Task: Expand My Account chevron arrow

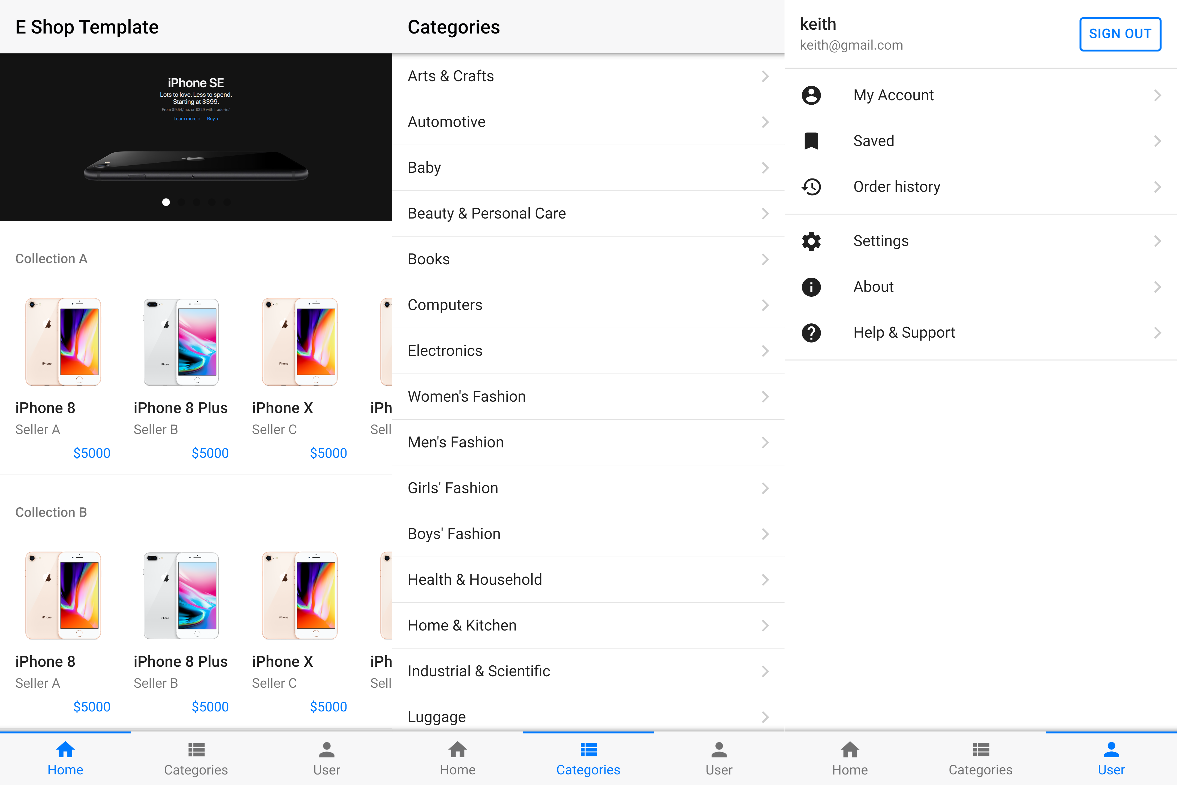Action: click(x=1157, y=95)
